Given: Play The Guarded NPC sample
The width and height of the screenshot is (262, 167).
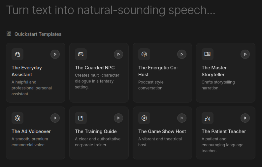Looking at the screenshot, I should [118, 54].
